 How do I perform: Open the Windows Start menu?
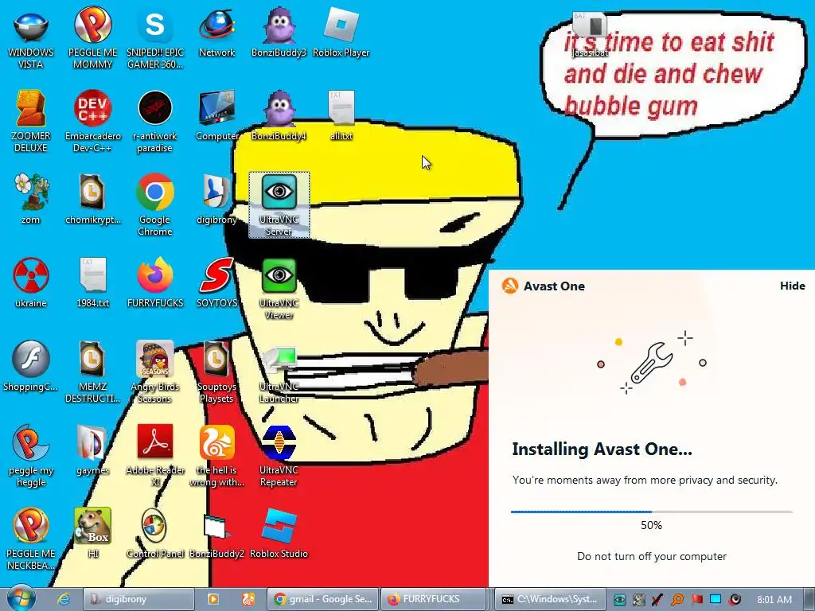[21, 598]
